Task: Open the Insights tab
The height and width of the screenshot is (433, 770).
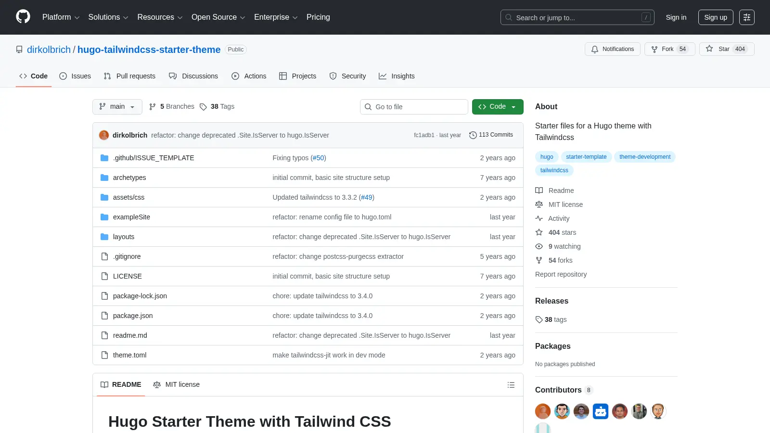Action: pyautogui.click(x=397, y=76)
